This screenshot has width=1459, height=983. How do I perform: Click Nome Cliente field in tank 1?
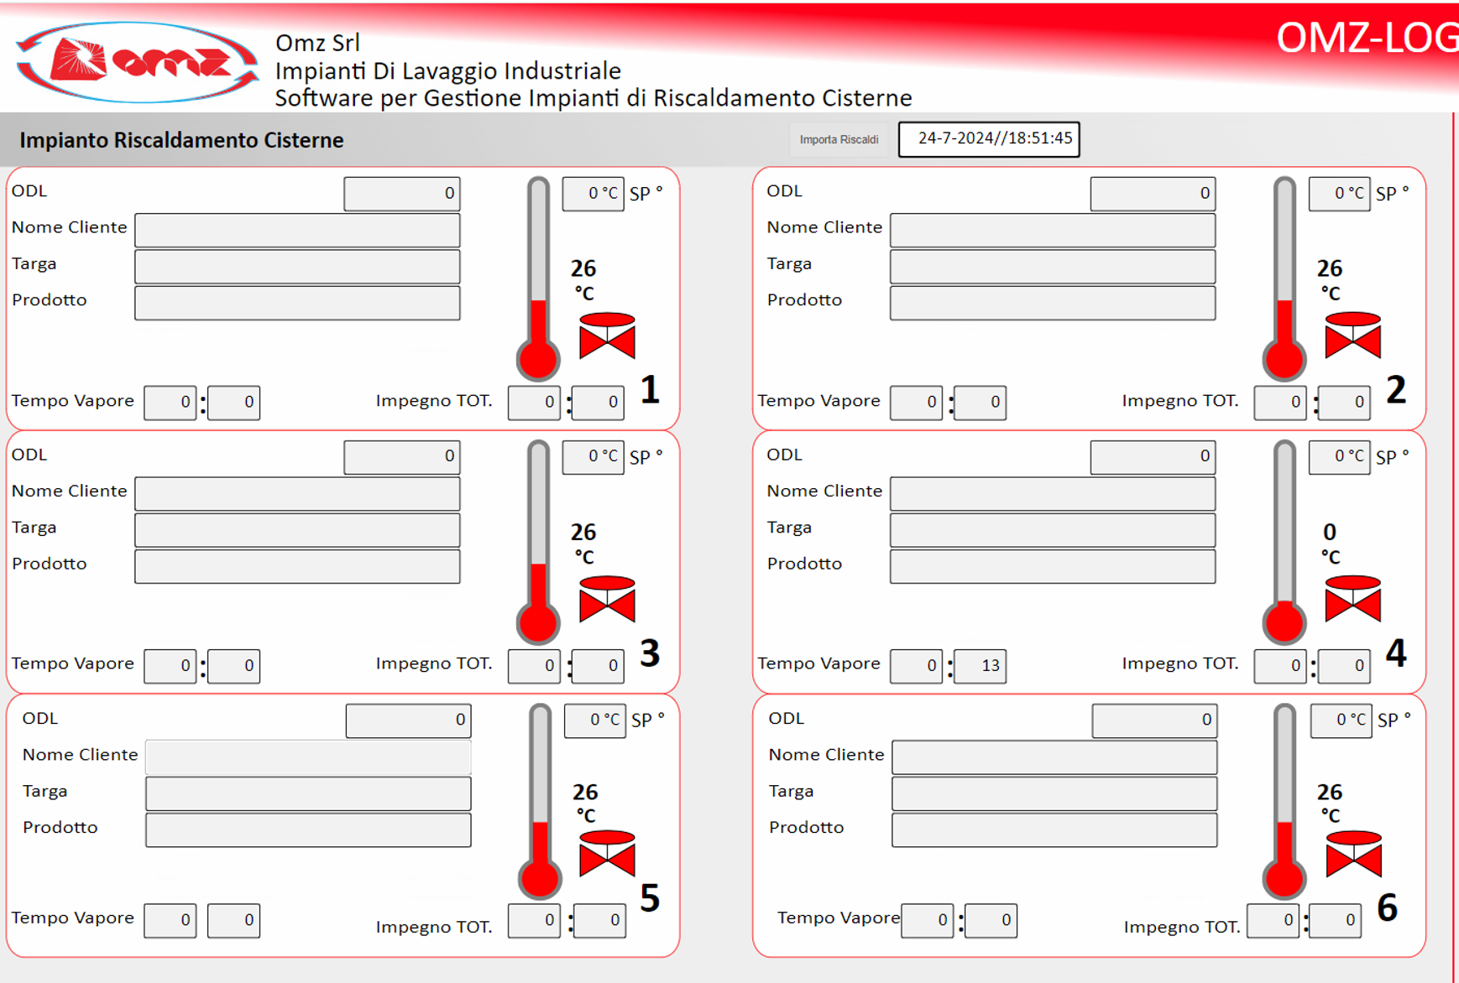(x=297, y=230)
